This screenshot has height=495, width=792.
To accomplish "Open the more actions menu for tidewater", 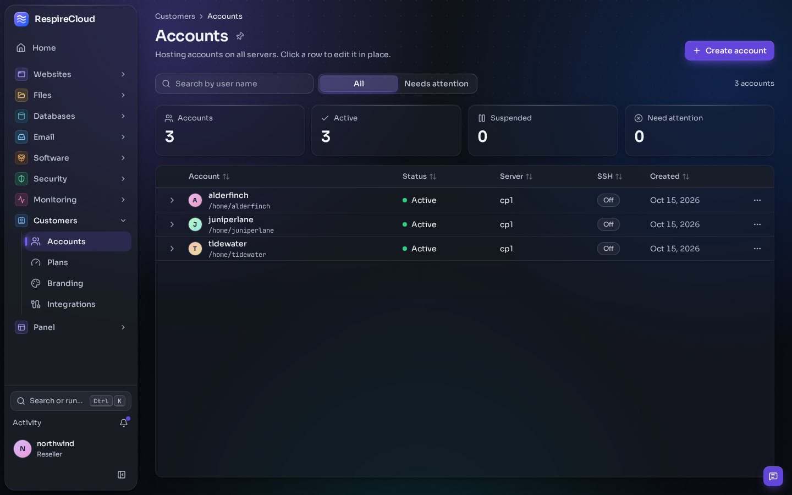I will tap(757, 249).
